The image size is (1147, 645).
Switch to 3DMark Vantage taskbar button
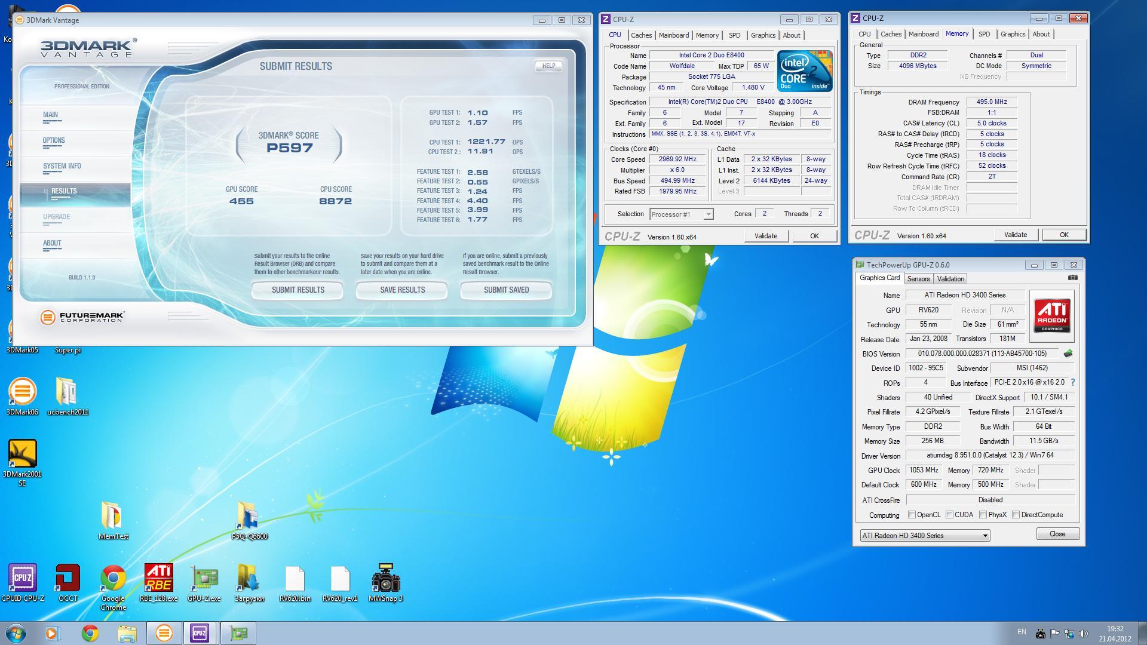click(x=164, y=633)
